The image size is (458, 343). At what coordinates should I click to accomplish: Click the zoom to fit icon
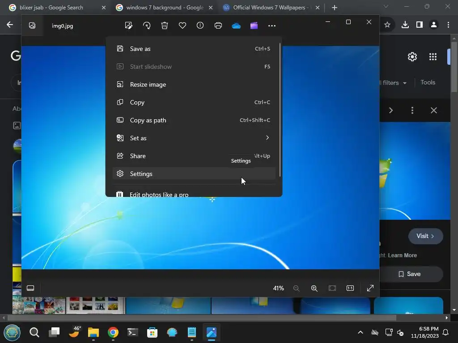tap(332, 288)
